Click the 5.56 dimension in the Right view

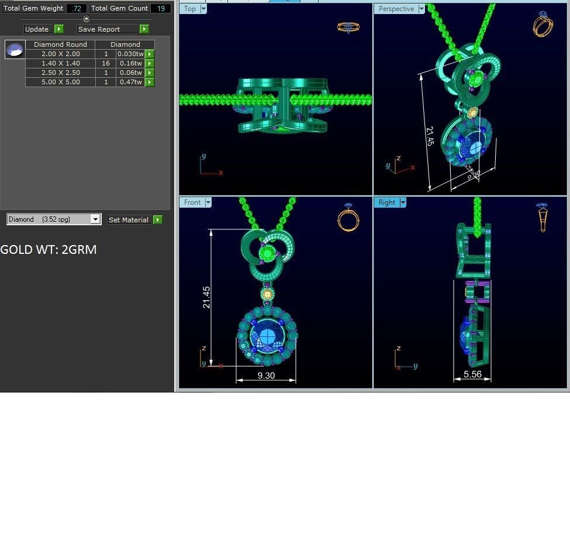click(472, 374)
